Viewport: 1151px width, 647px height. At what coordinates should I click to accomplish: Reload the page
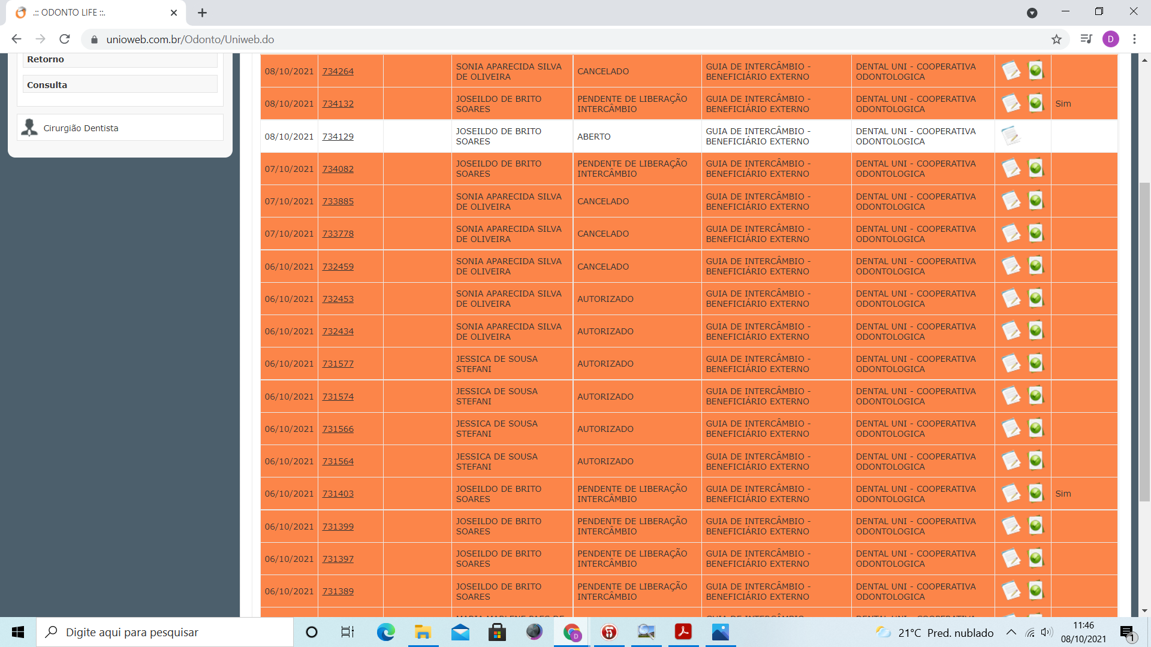point(65,40)
